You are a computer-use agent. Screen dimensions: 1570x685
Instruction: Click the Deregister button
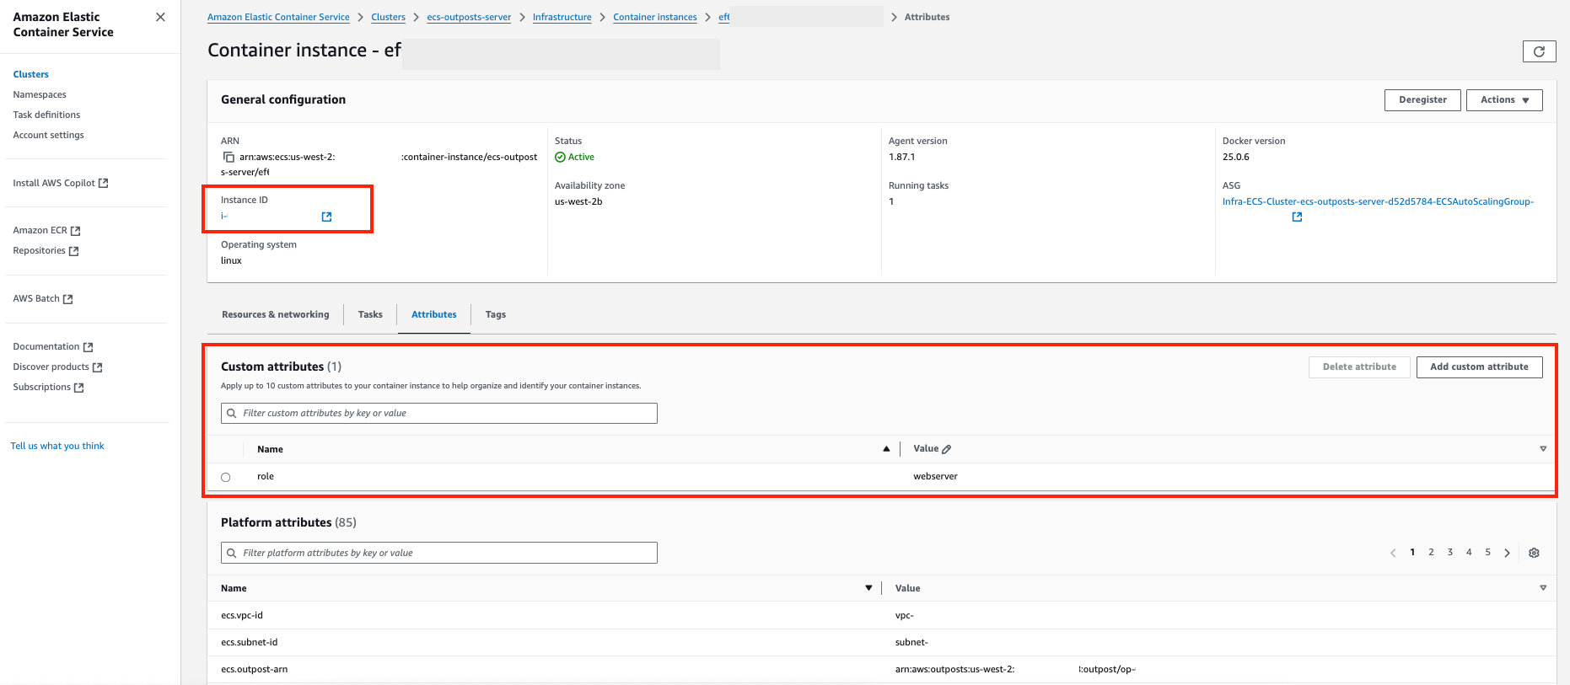pos(1422,99)
